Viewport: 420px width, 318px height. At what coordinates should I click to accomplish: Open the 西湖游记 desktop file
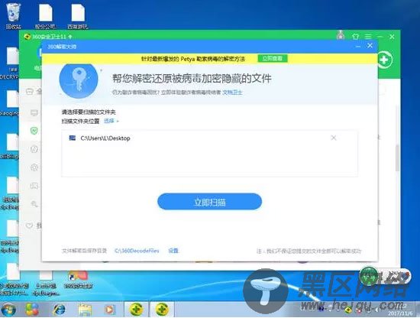click(78, 15)
